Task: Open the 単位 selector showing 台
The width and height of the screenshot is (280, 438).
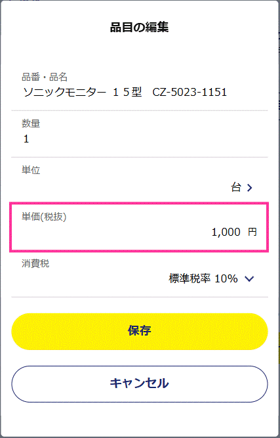Action: click(140, 180)
